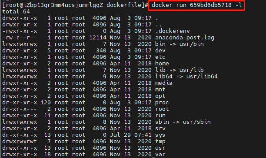
Task: Click the permissions string '-rw-r--r--'
Action: [x=20, y=38]
